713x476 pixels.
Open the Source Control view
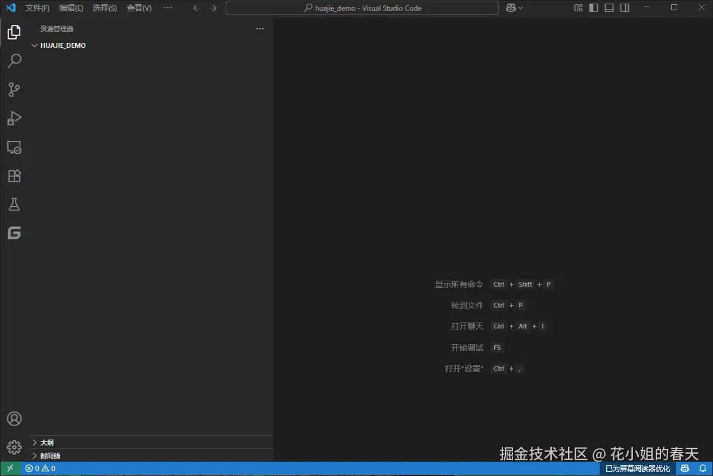14,89
